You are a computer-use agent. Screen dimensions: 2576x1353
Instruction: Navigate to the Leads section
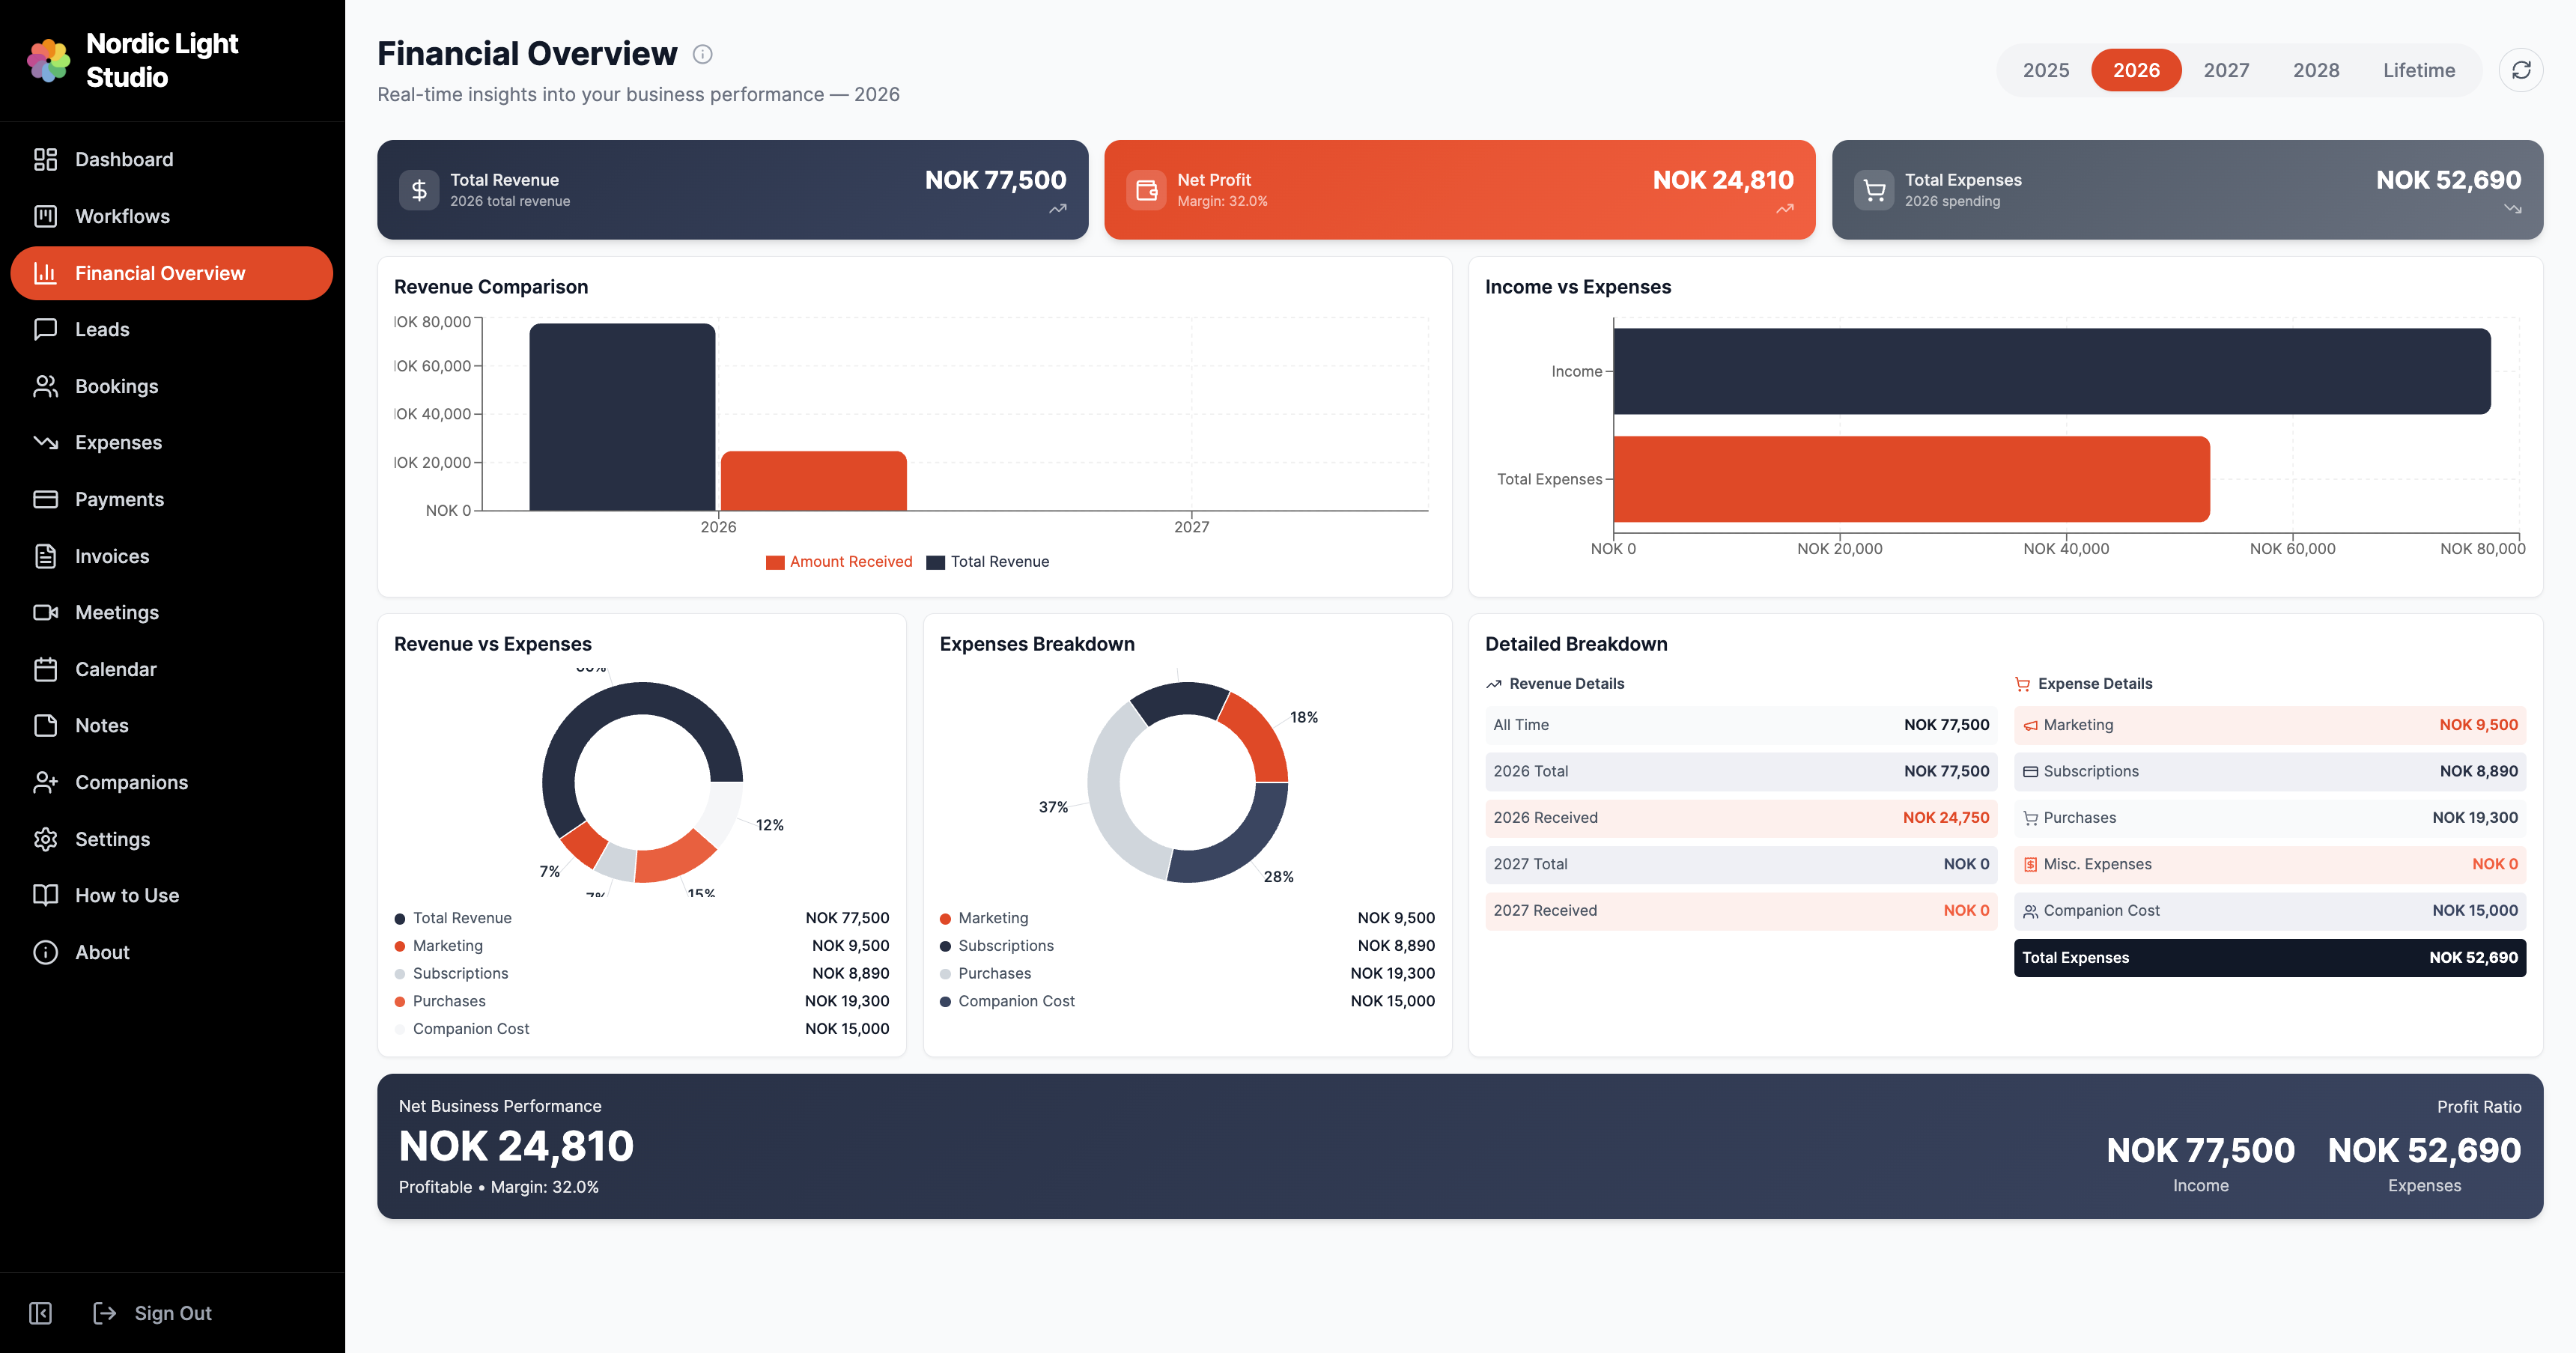[103, 329]
